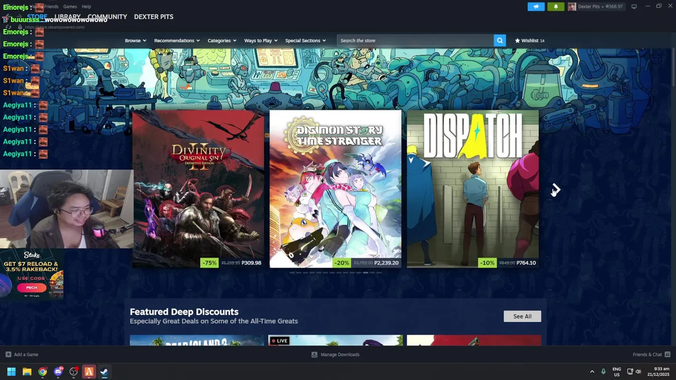The height and width of the screenshot is (380, 676).
Task: Click the Add a Game plus icon
Action: [x=8, y=354]
